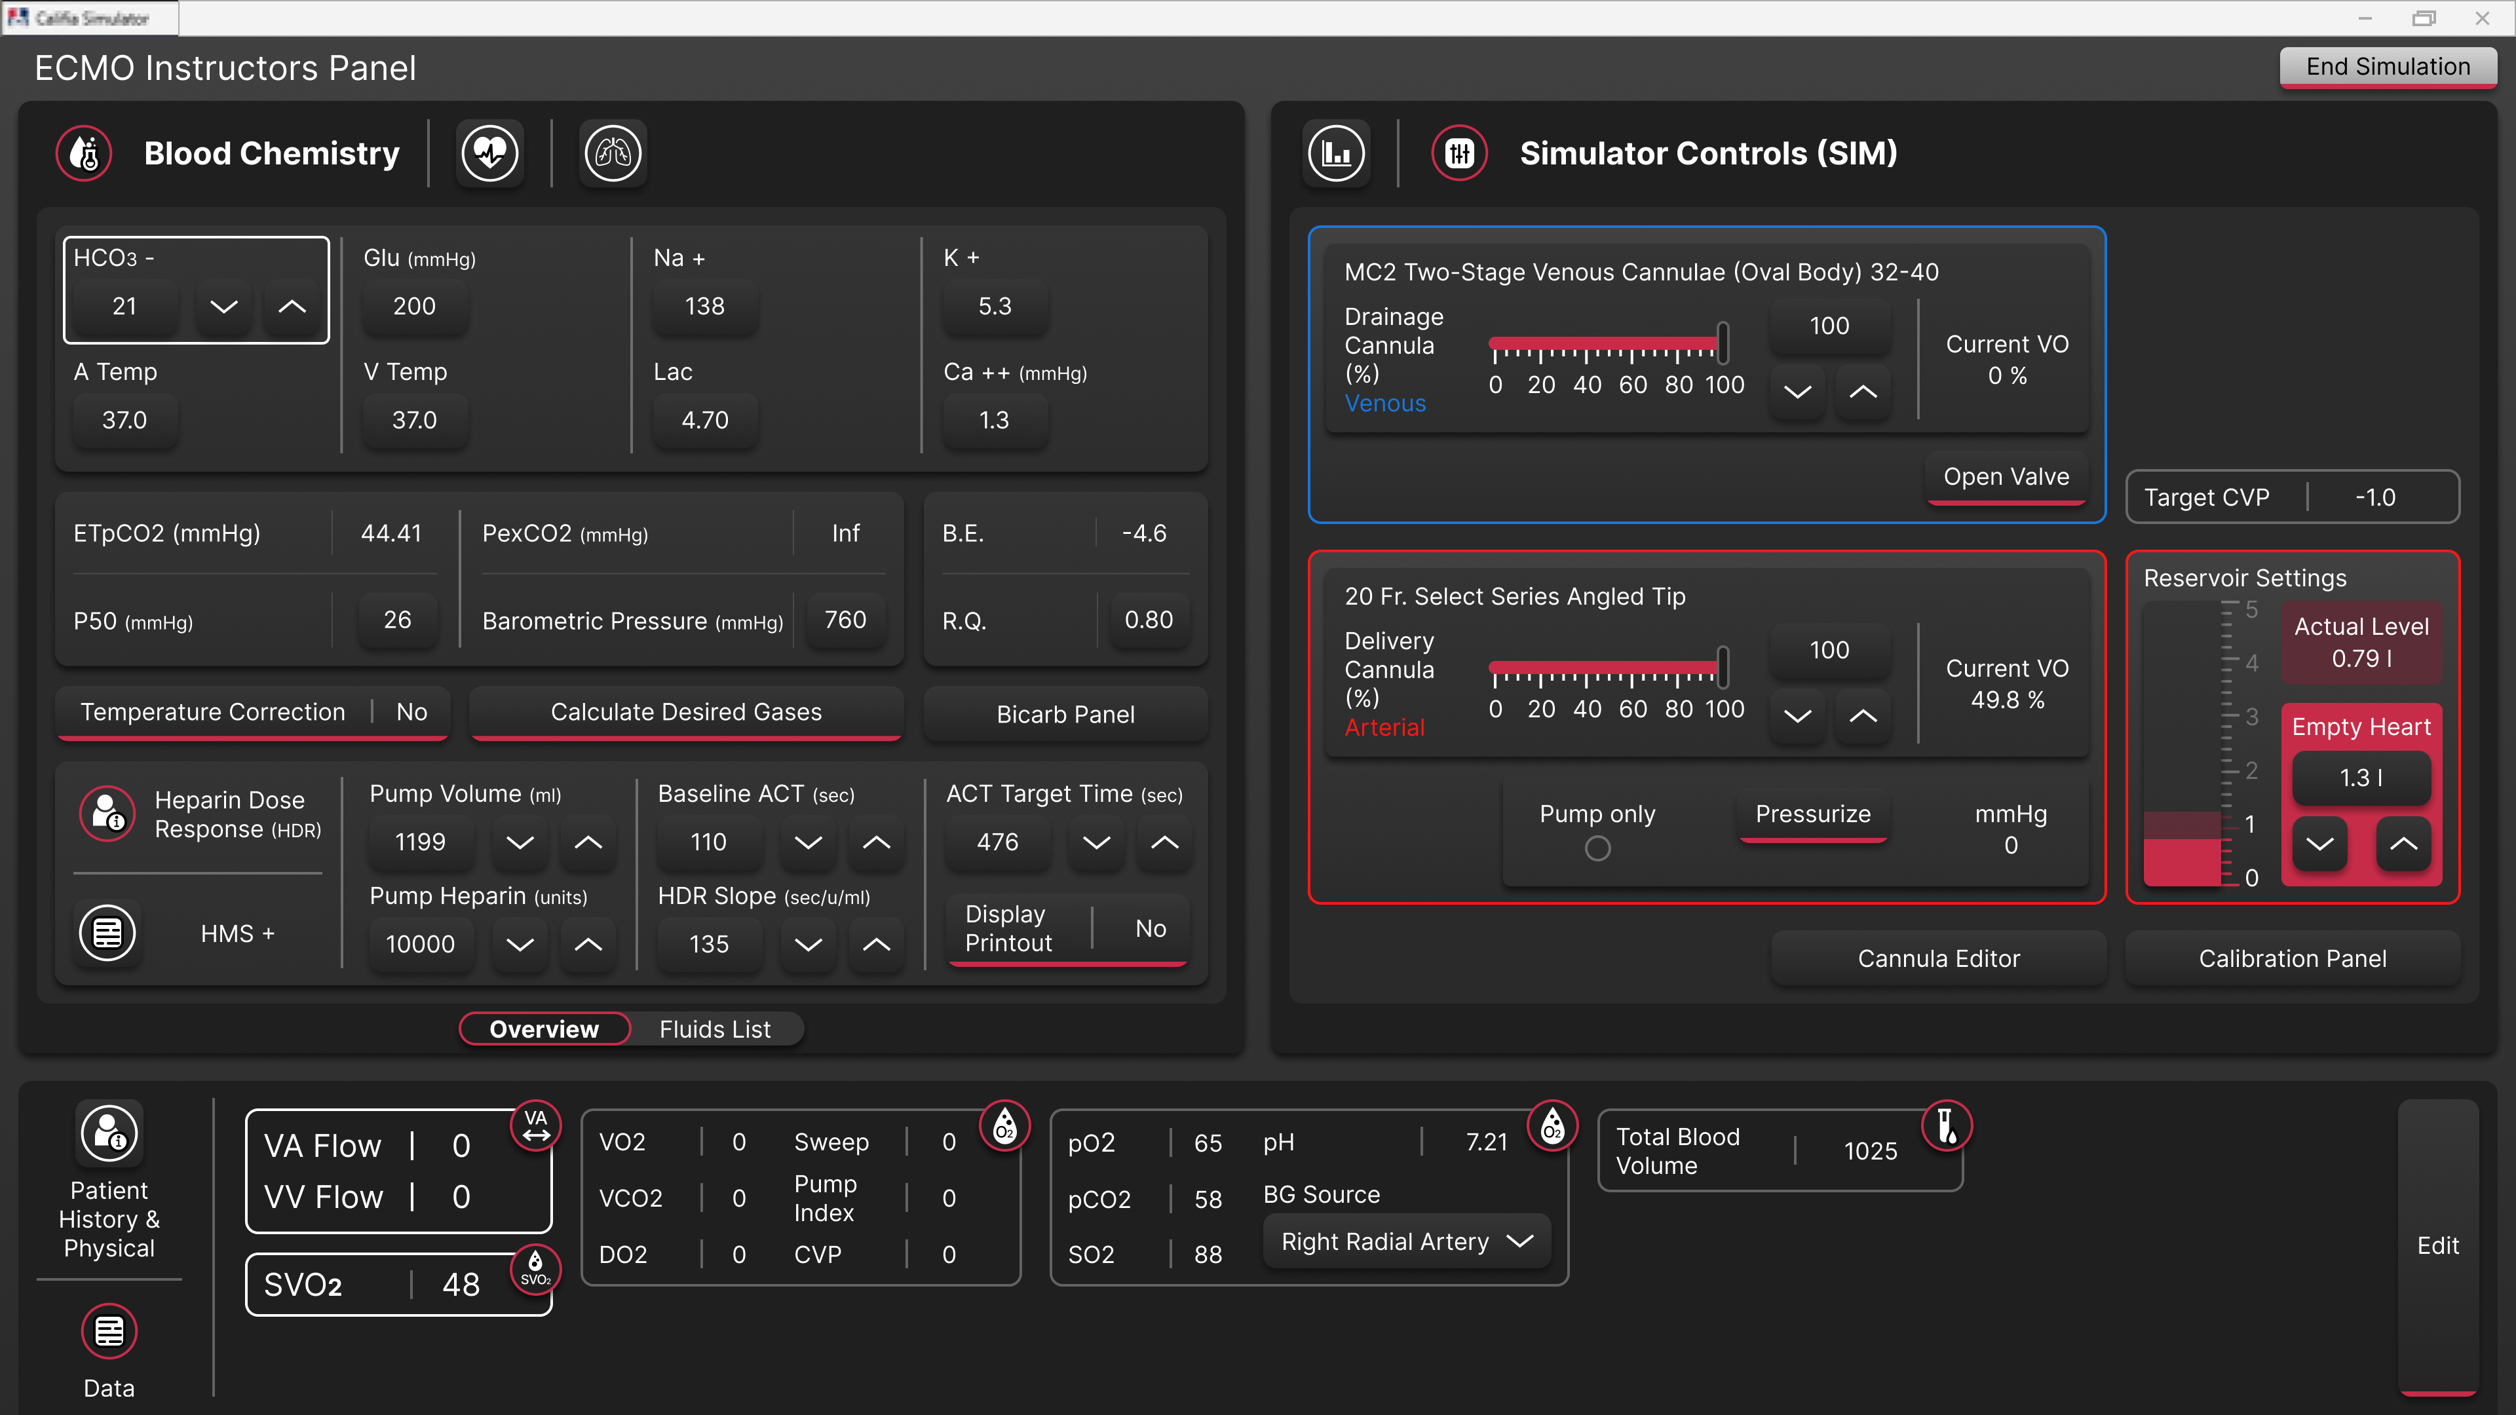This screenshot has width=2516, height=1415.
Task: Open the Data icon at bottom left
Action: point(109,1331)
